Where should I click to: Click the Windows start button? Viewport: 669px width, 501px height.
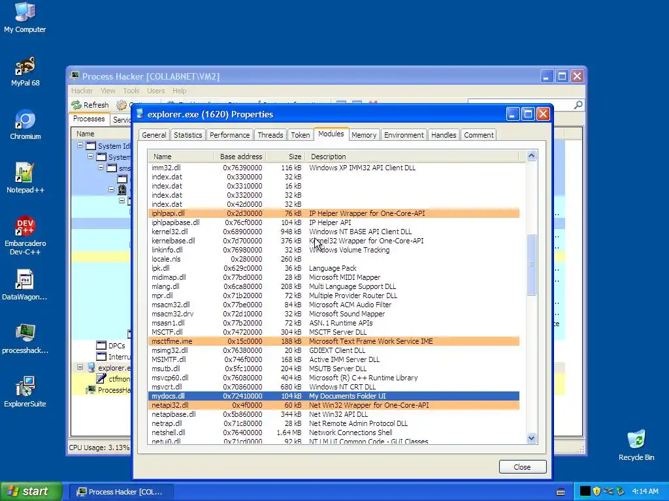31,492
